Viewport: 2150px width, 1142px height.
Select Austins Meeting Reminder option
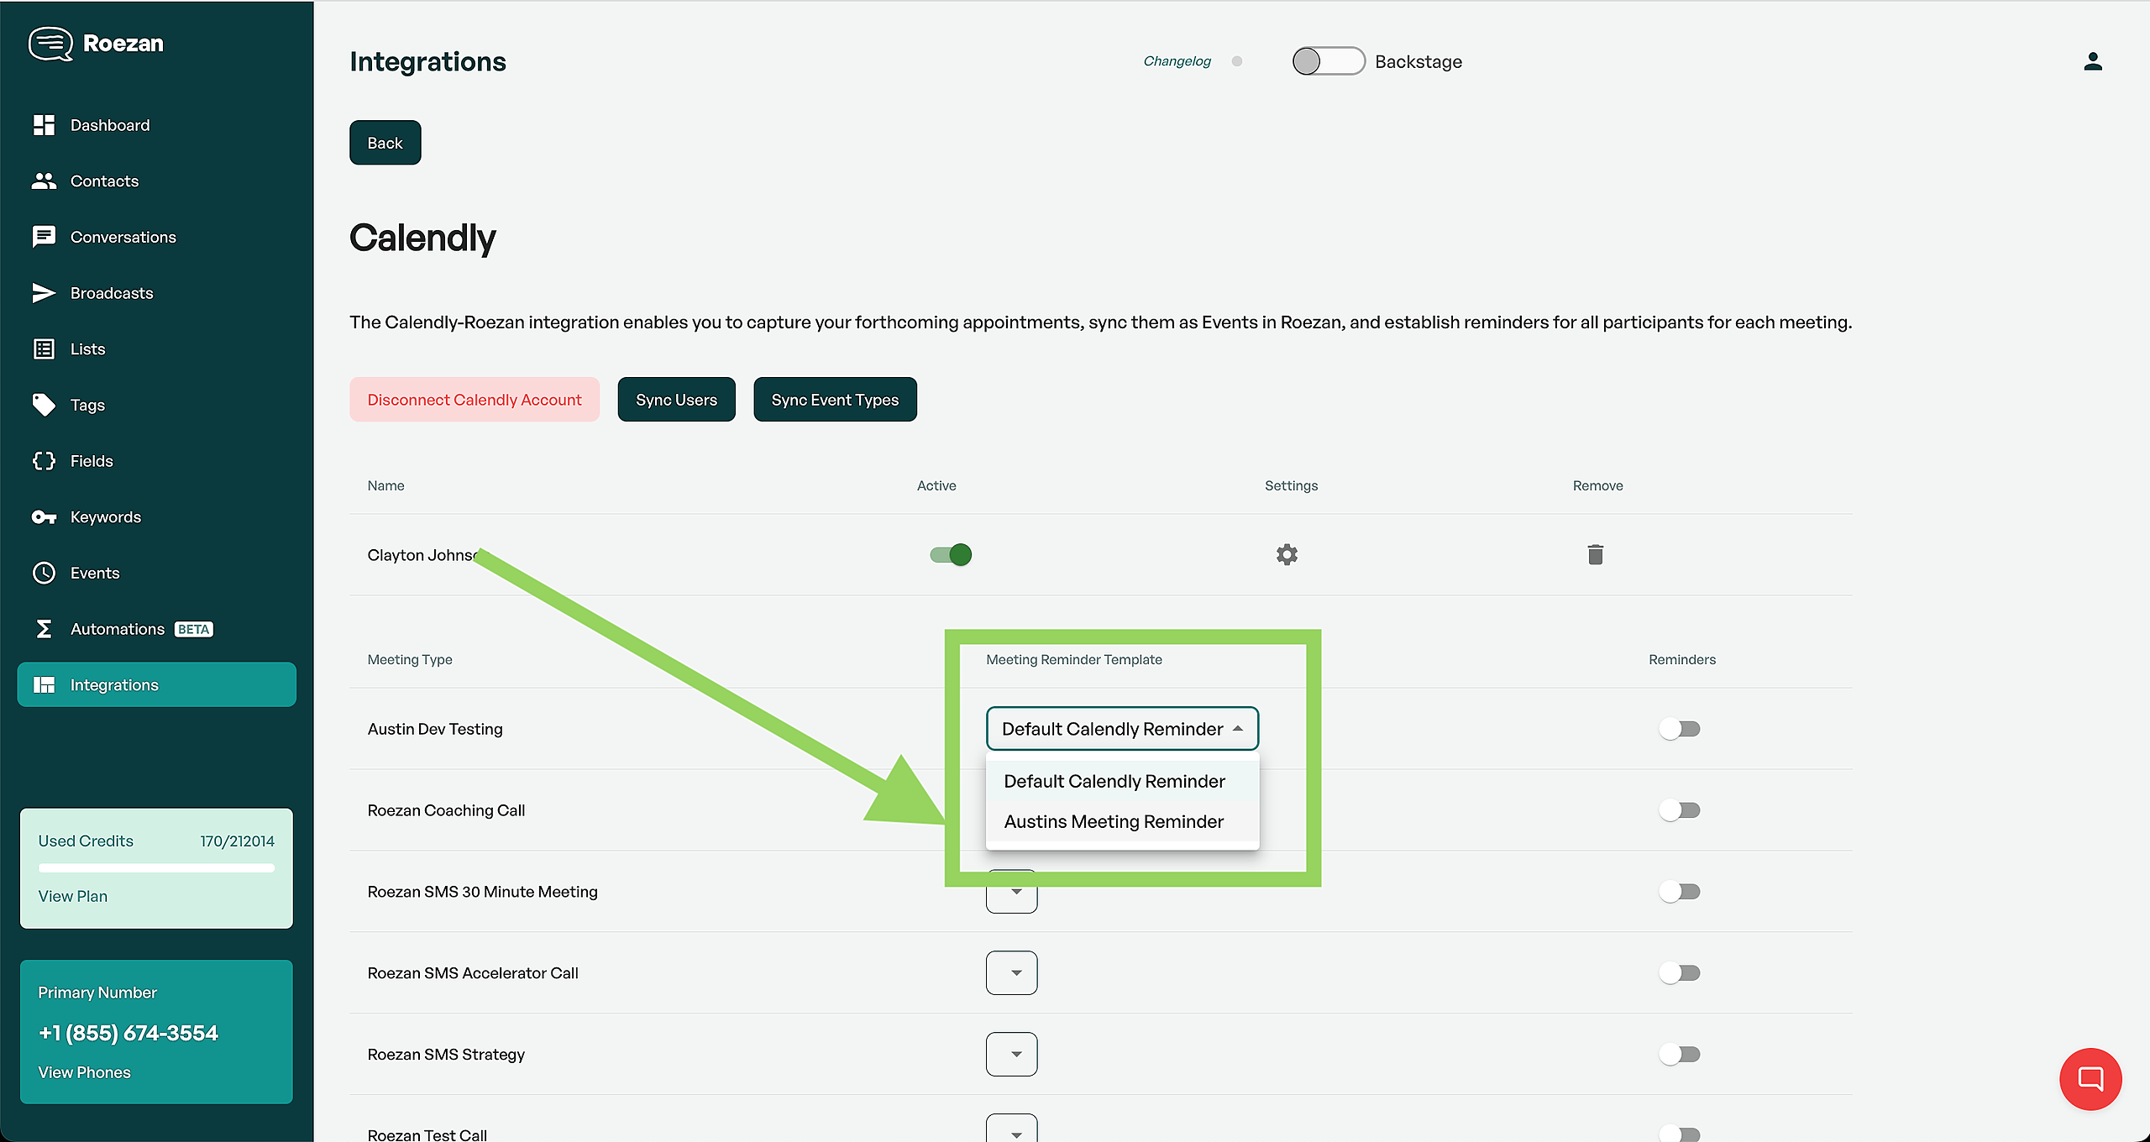(x=1114, y=821)
